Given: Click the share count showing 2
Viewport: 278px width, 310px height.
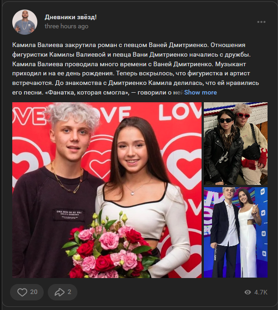Looking at the screenshot, I should [69, 292].
